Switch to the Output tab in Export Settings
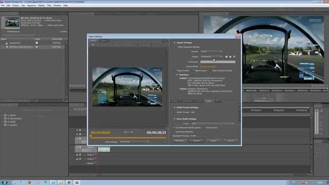Screen dimensions: 329x185 103,41
